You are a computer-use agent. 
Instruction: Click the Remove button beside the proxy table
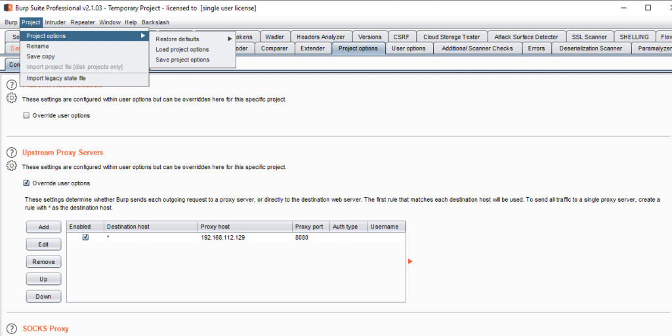click(x=43, y=261)
